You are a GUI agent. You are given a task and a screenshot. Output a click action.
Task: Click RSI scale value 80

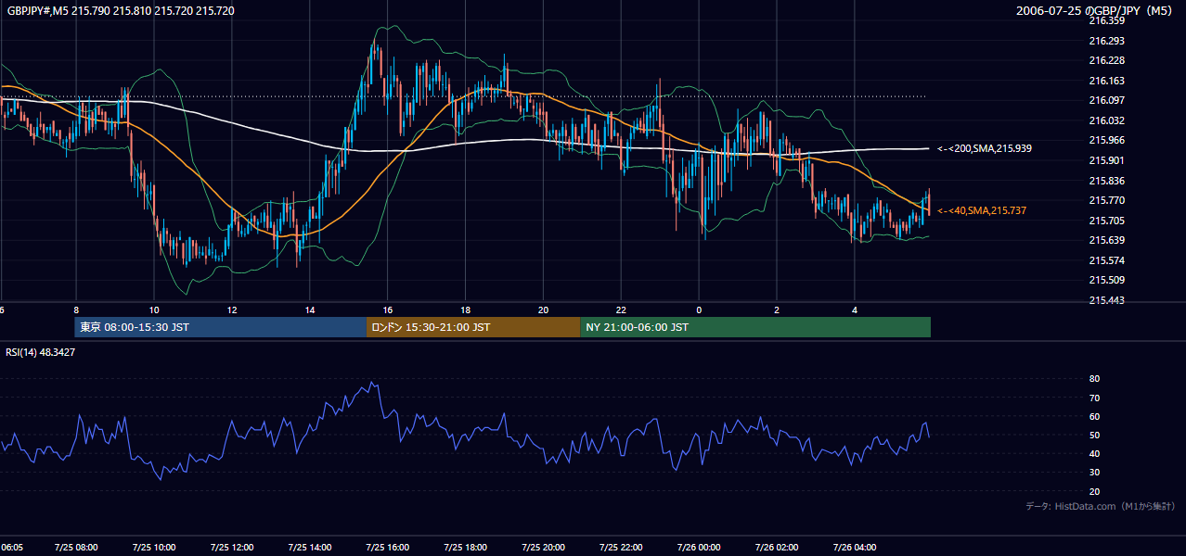(1094, 379)
